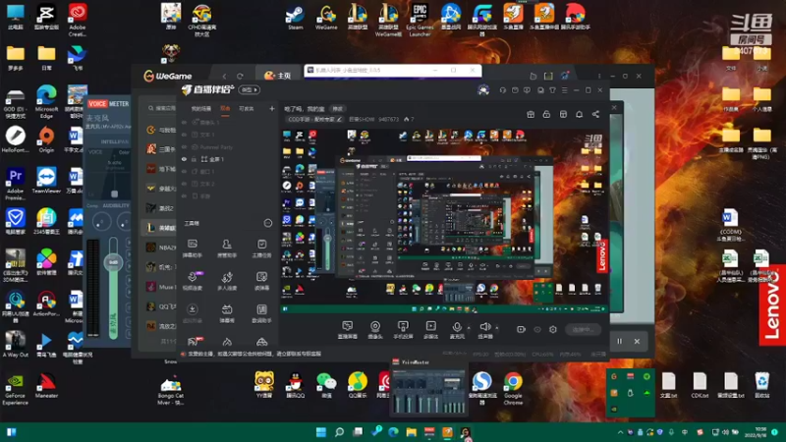Open Windows Start menu
This screenshot has width=786, height=442.
321,432
